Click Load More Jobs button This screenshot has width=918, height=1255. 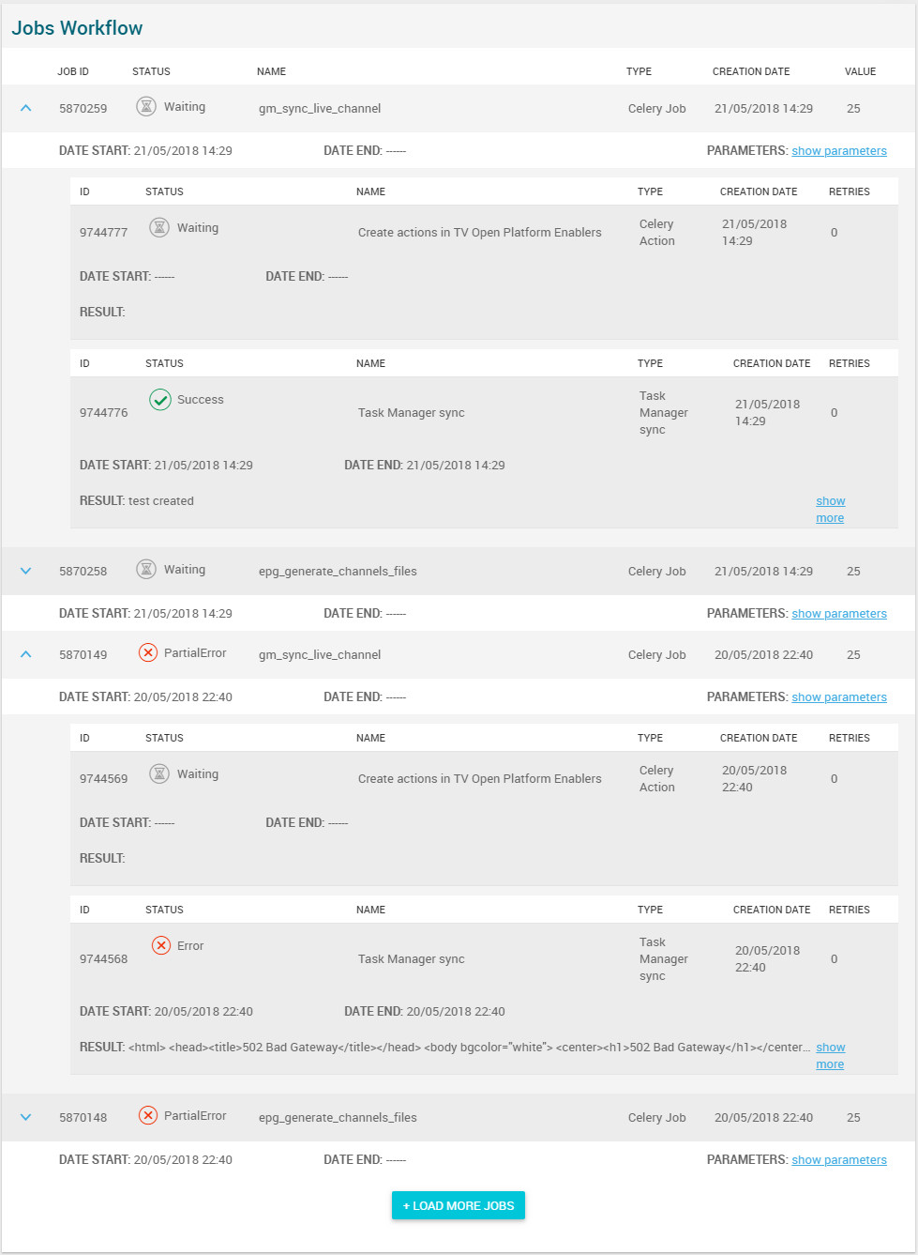pos(459,1205)
